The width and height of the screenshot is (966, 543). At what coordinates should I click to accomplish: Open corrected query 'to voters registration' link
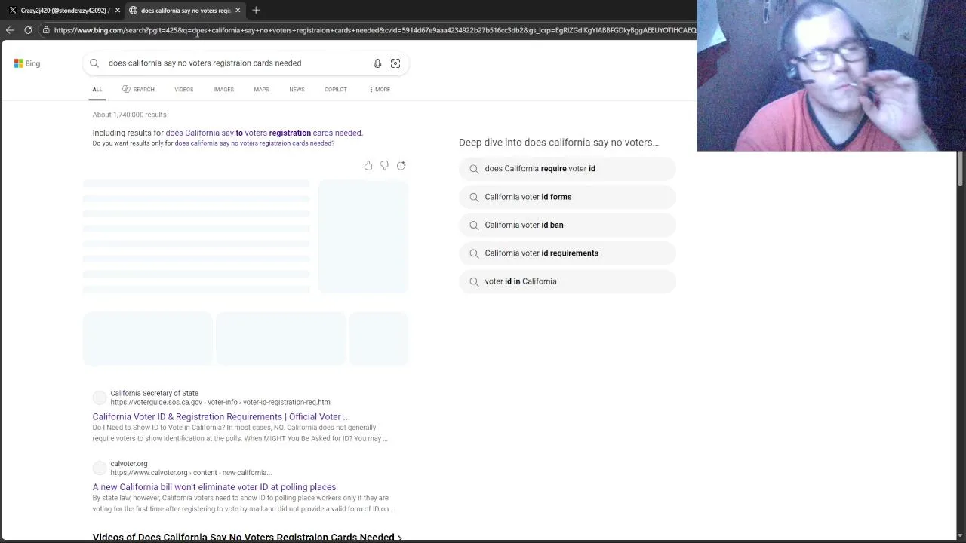click(263, 133)
